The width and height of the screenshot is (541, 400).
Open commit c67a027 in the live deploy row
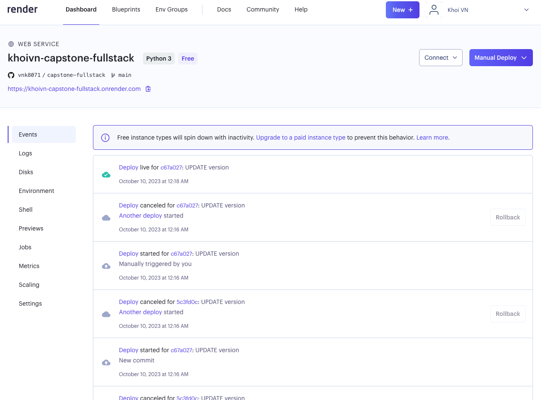(171, 167)
